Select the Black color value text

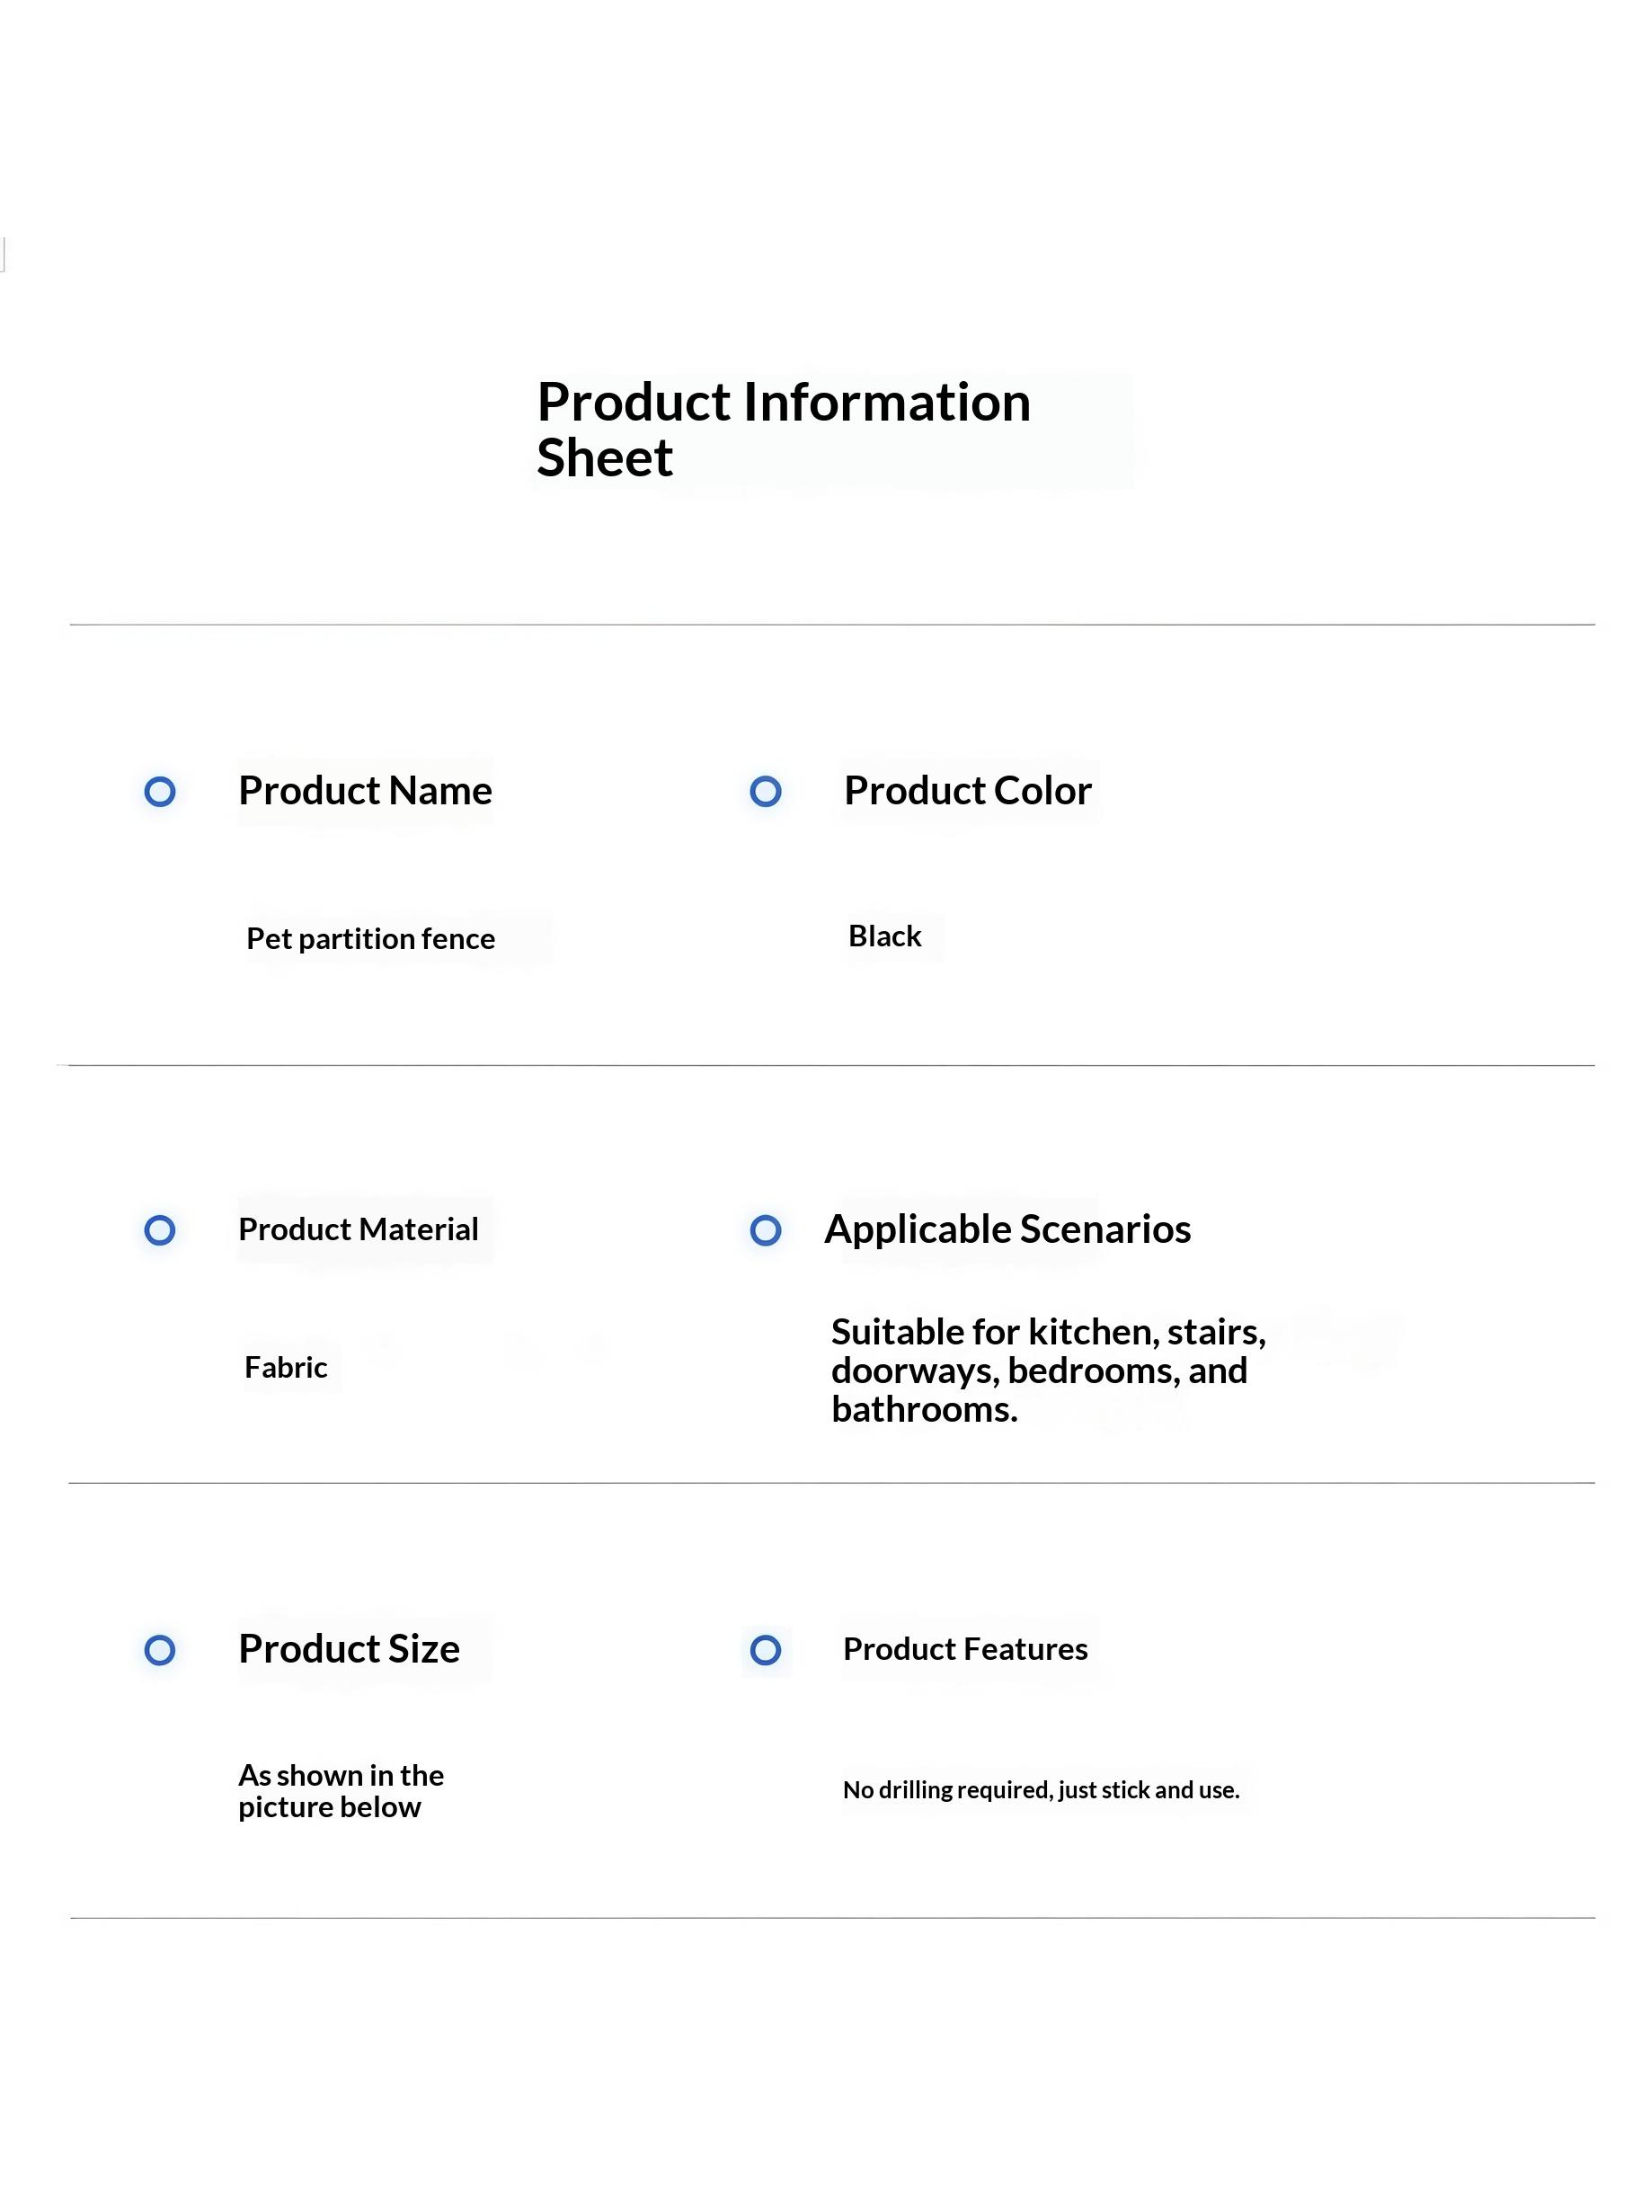tap(884, 936)
